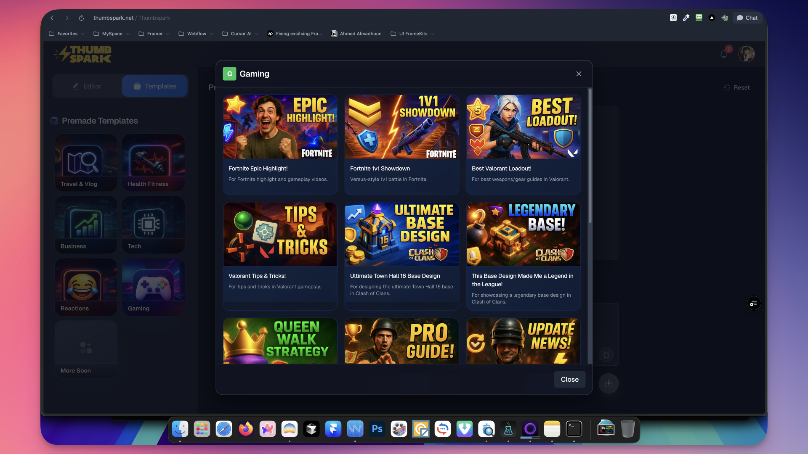The image size is (808, 454).
Task: Open Finder from the Dock
Action: (x=180, y=429)
